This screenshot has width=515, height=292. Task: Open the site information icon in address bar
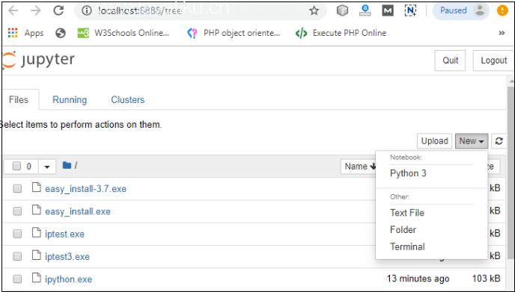[x=86, y=10]
